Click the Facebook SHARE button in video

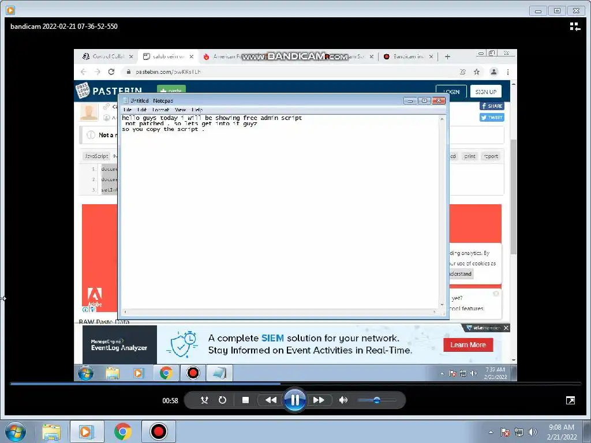(x=492, y=106)
